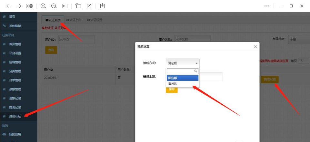Click the forward arrow in viewer toolbar
This screenshot has width=310, height=142.
tap(19, 6)
